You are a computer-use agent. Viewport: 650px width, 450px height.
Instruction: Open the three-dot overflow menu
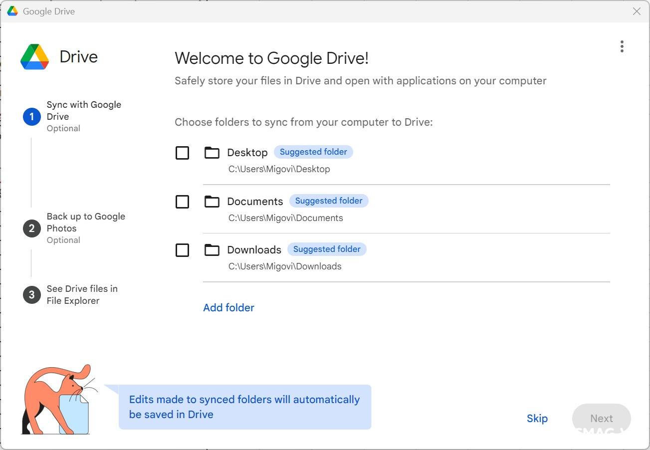622,46
